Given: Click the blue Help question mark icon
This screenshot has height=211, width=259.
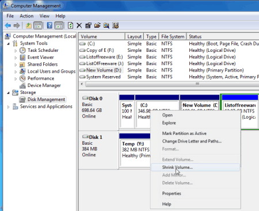Looking at the screenshot, I should [49, 25].
